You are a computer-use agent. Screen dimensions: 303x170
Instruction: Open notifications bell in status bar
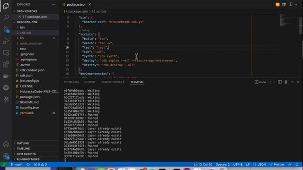(297, 164)
